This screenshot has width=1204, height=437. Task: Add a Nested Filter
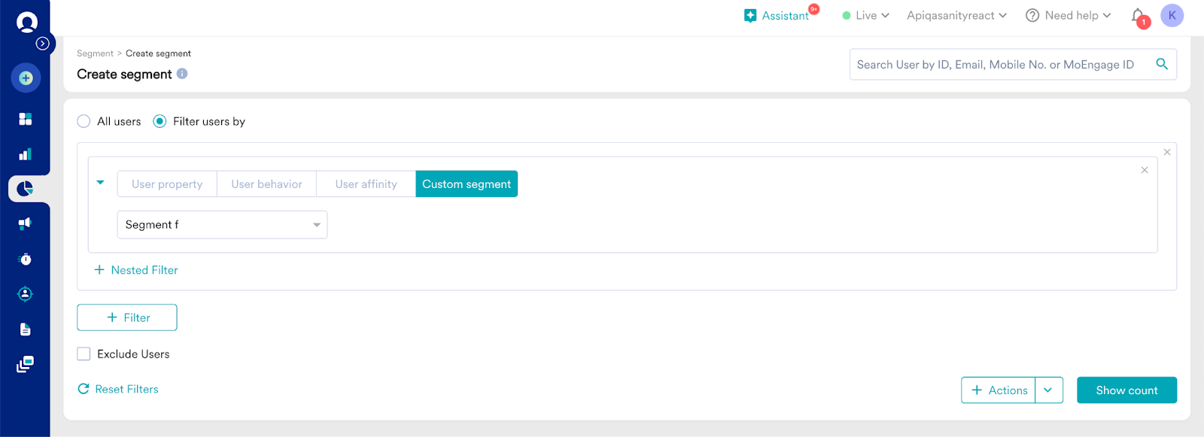(x=136, y=270)
